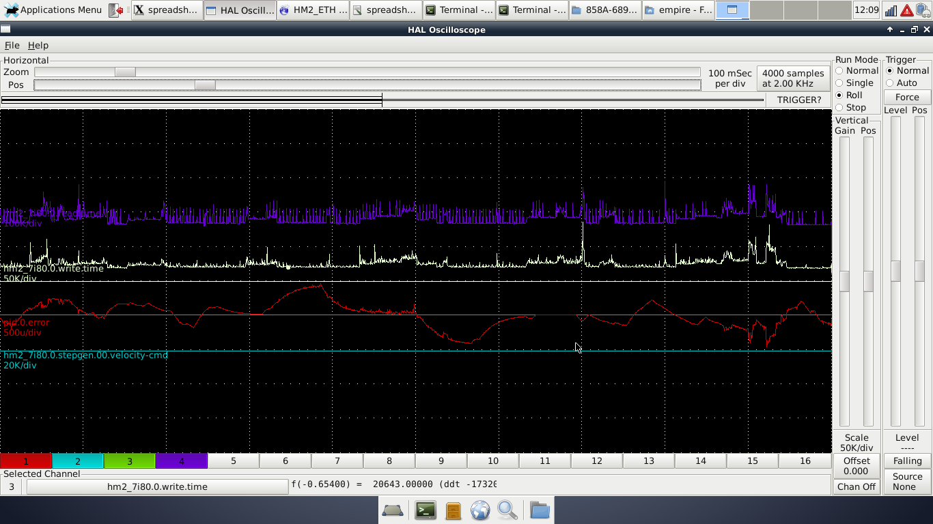Click the TRIGGER? status label
The width and height of the screenshot is (933, 524).
pyautogui.click(x=799, y=100)
